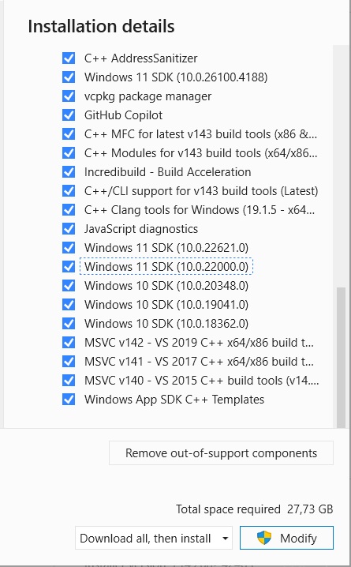Uncheck Windows 10 SDK (10.0.20348.0)
The image size is (351, 567).
click(69, 286)
